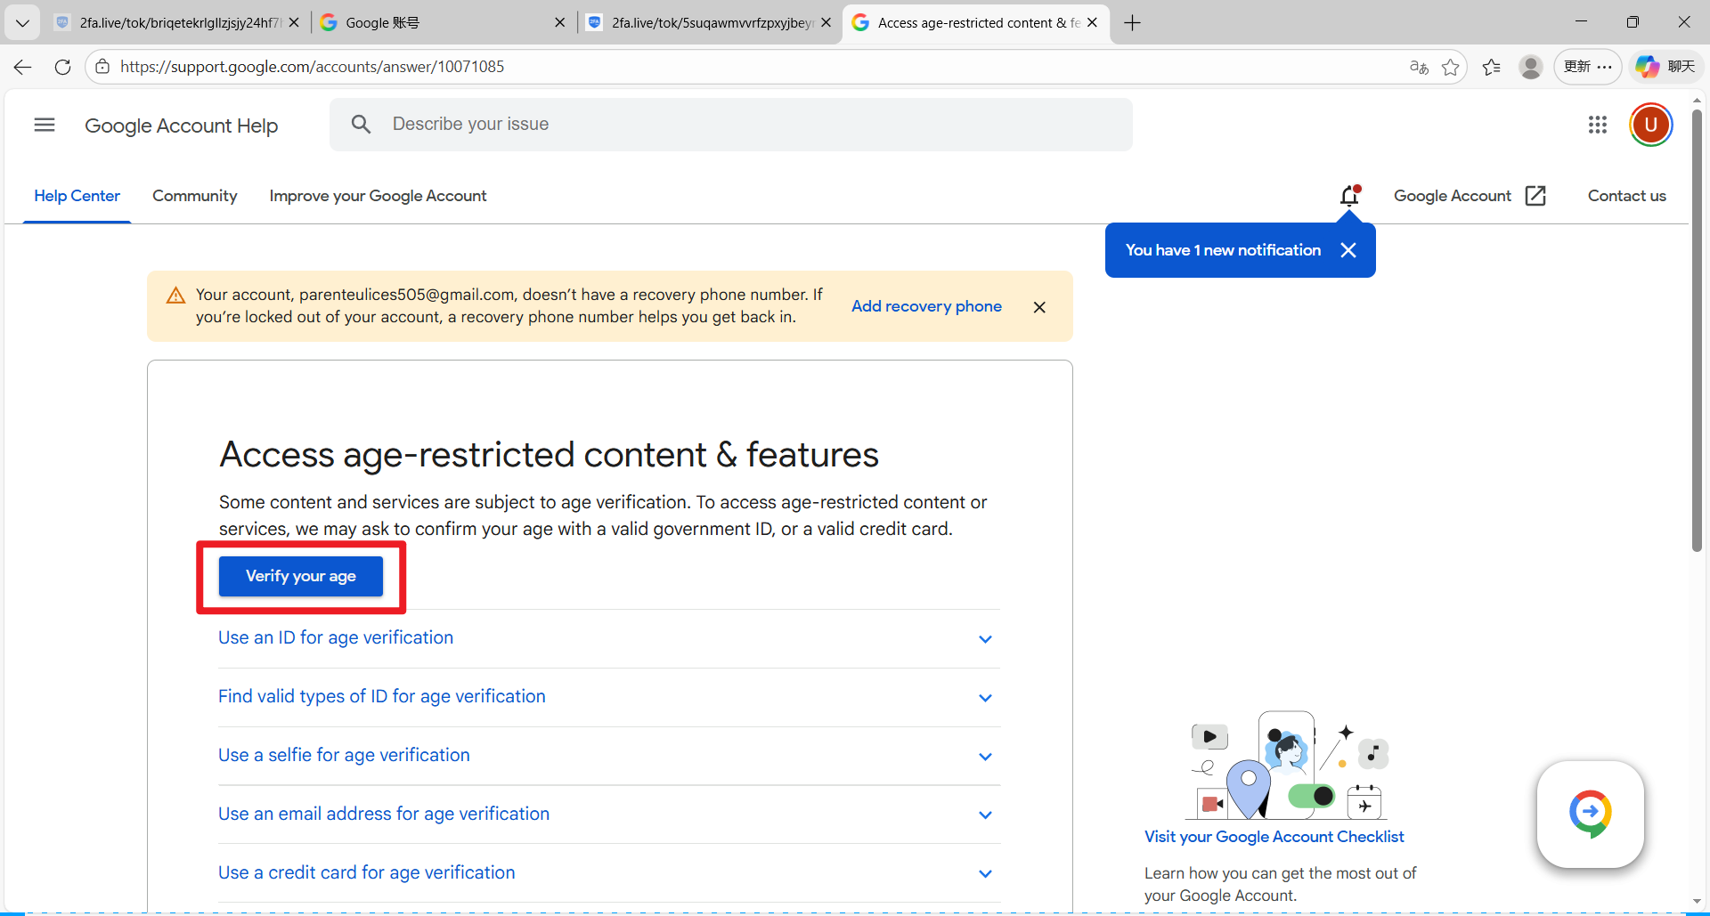Switch to the Community tab
1710x916 pixels.
point(194,196)
